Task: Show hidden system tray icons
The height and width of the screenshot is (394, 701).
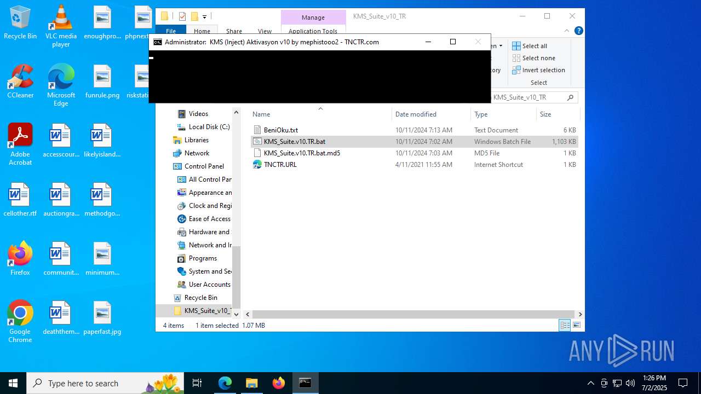Action: (x=590, y=383)
